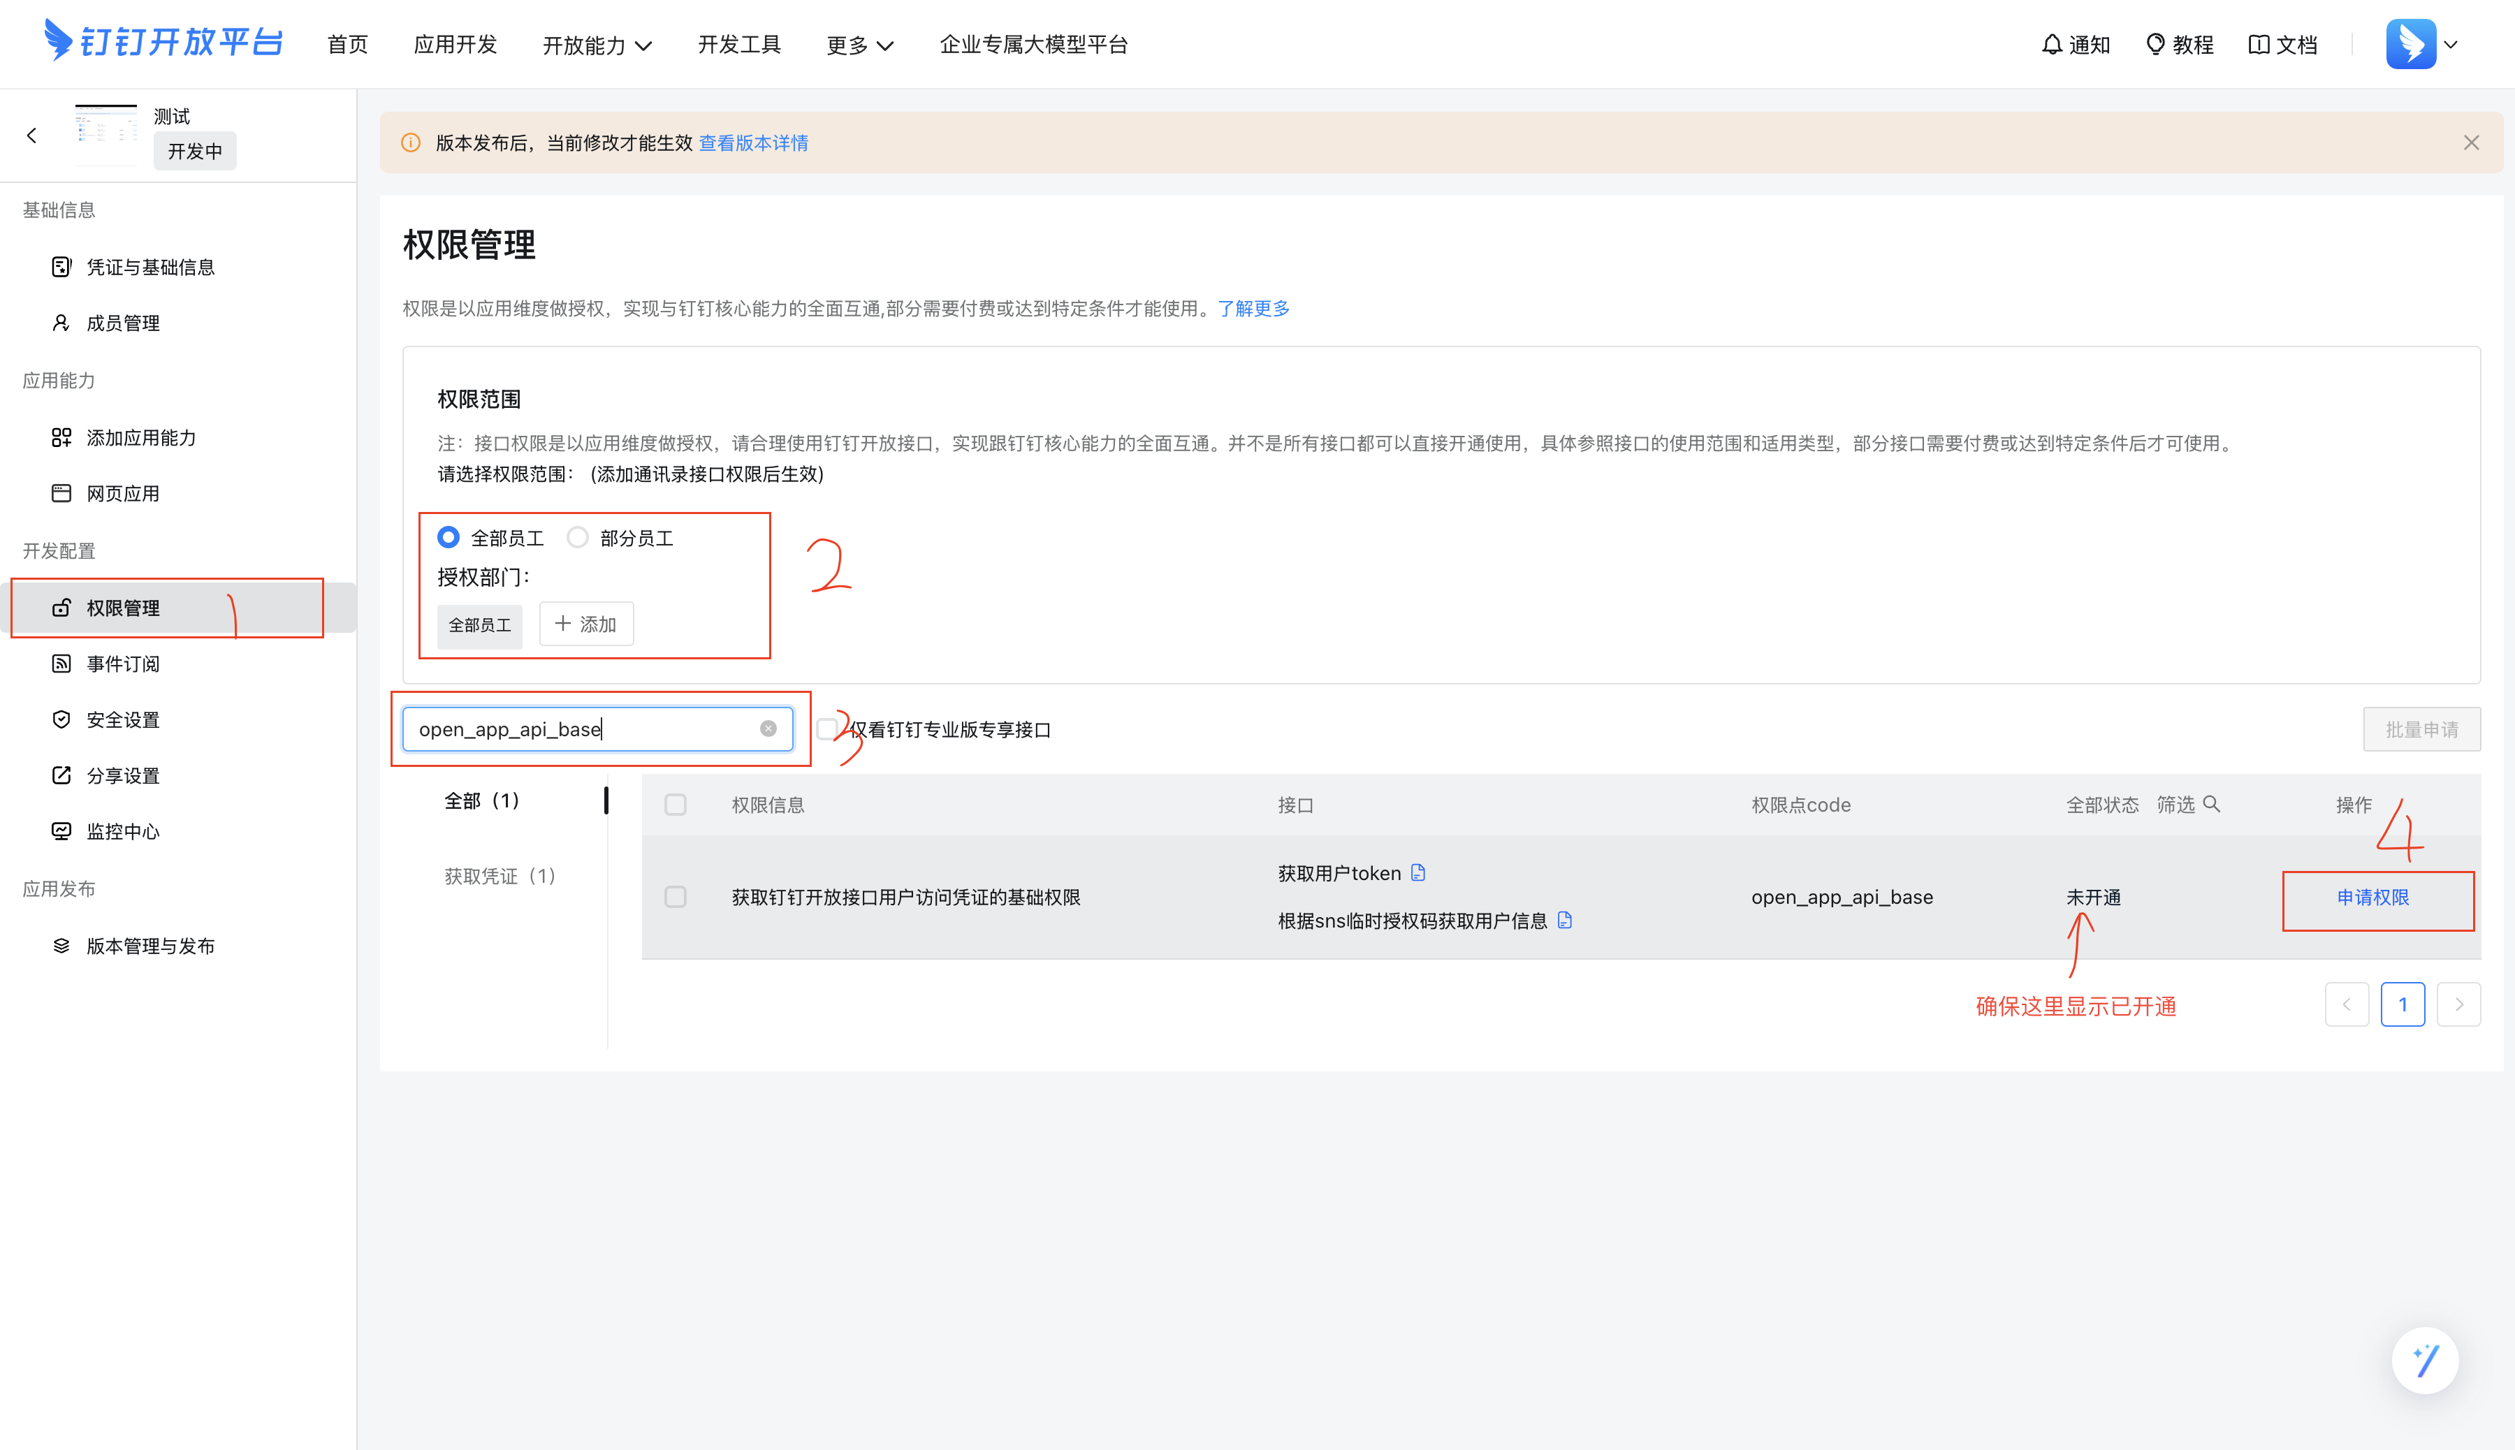The width and height of the screenshot is (2515, 1450).
Task: Open doc icon beside 获取用户token
Action: click(1418, 873)
